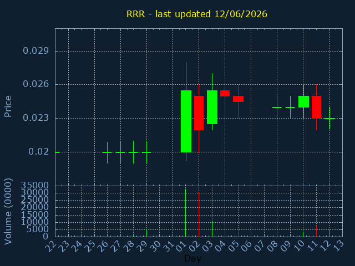355x266 pixels.
Task: Click the day label 25 on the x-axis
Action: (x=90, y=246)
